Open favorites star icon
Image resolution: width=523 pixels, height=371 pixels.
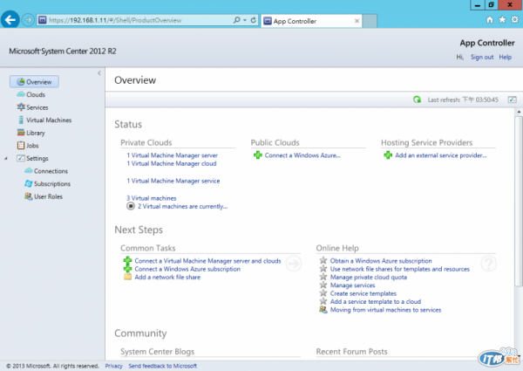pos(502,20)
